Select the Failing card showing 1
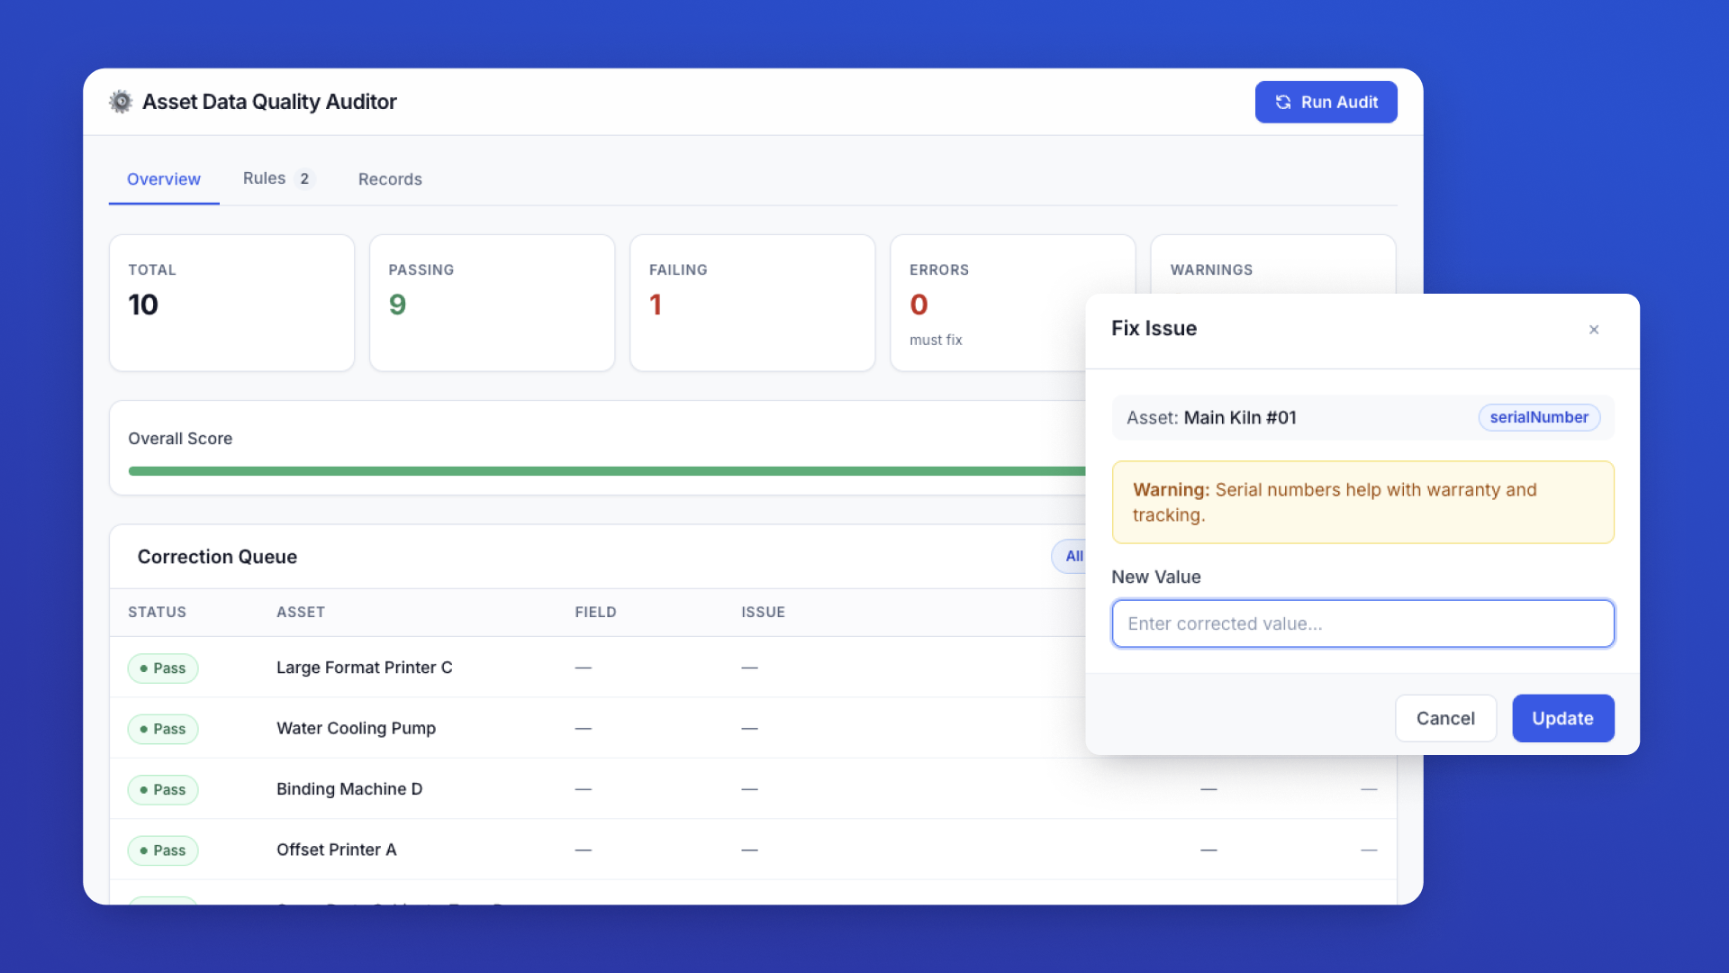This screenshot has height=973, width=1729. pos(752,303)
